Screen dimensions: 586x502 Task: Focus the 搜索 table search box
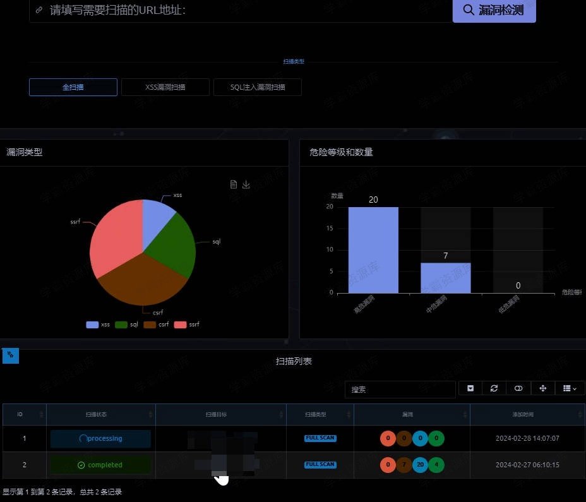tap(400, 390)
